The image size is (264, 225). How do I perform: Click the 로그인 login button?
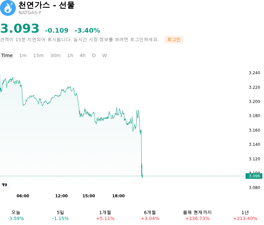tap(174, 40)
